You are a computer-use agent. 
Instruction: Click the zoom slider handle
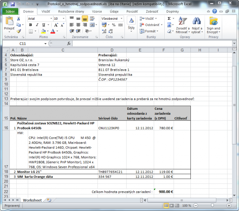[x=212, y=205]
